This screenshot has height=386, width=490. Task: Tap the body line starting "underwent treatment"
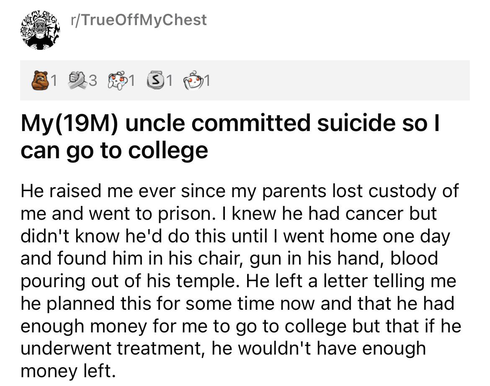click(x=223, y=348)
